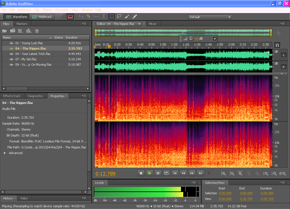Open file folder icon in Files panel

pyautogui.click(x=5, y=31)
